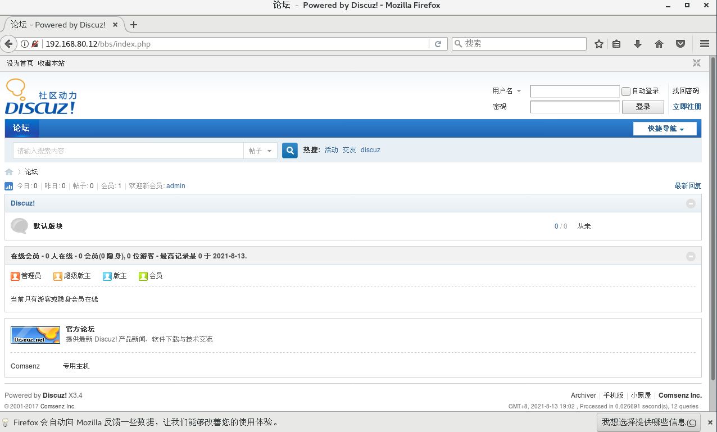Viewport: 717px width, 432px height.
Task: Open the 专用主机 link
Action: [76, 366]
